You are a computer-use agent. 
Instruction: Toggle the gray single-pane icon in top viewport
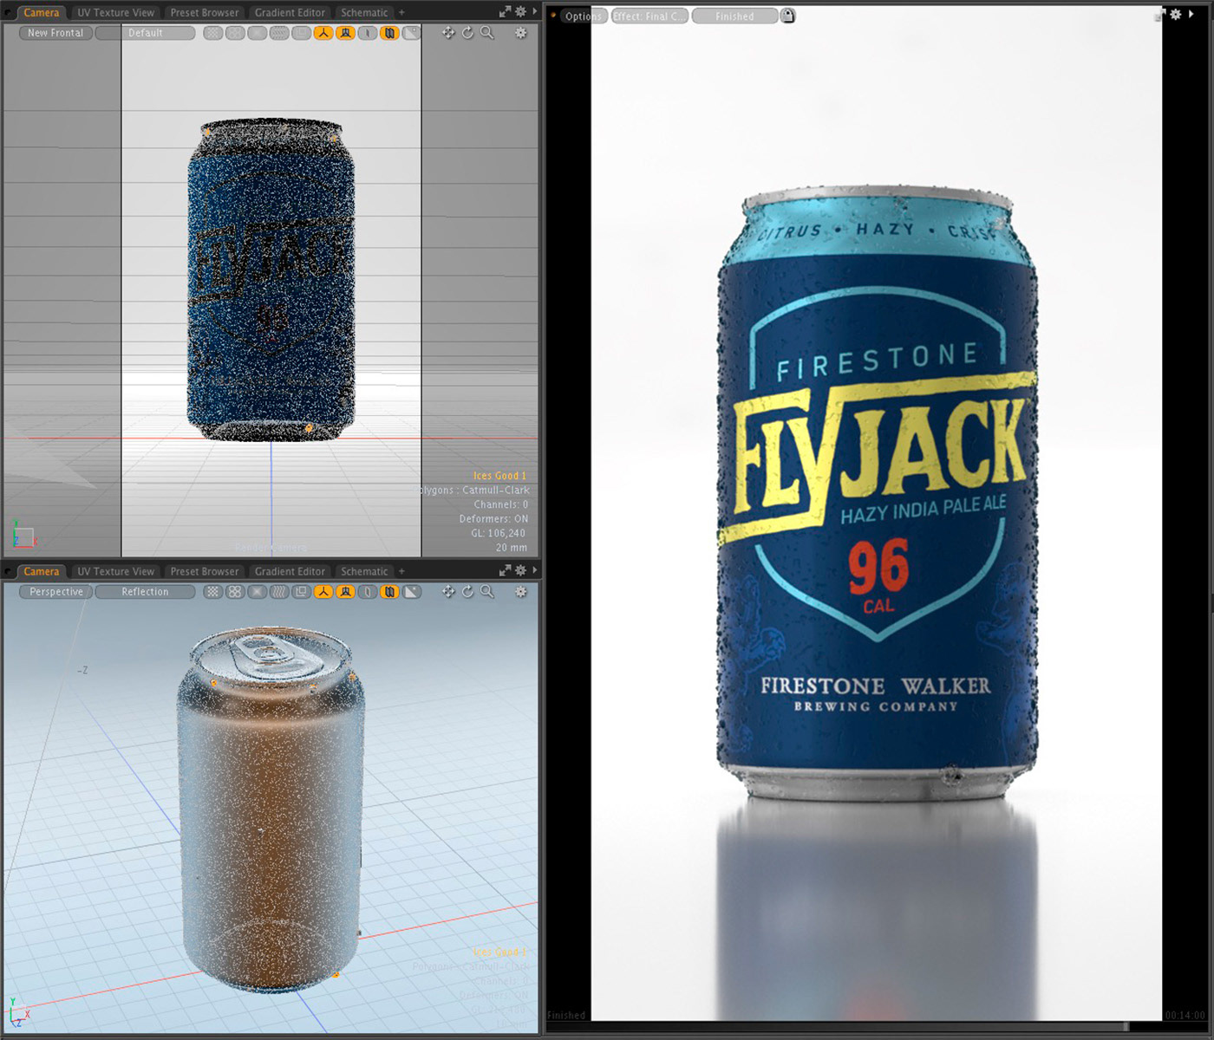pos(368,33)
